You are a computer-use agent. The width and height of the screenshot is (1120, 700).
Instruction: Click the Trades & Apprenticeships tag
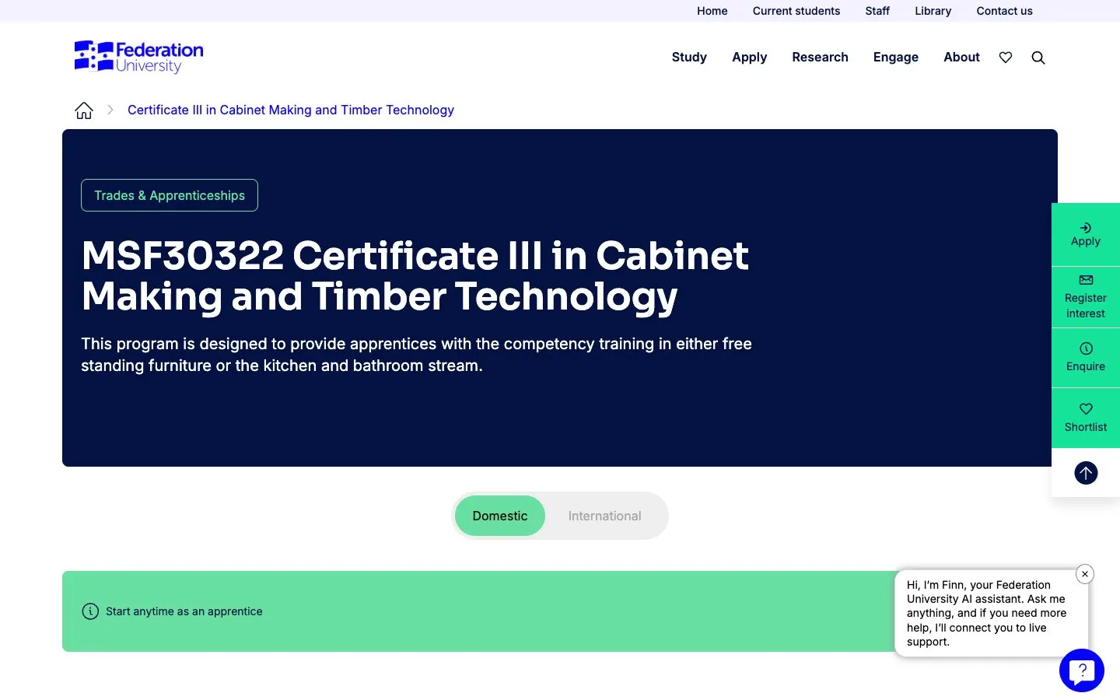[x=170, y=195]
